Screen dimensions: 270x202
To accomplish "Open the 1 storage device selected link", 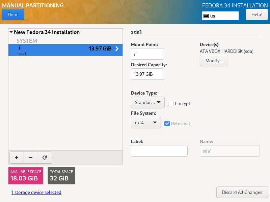I will [36, 193].
